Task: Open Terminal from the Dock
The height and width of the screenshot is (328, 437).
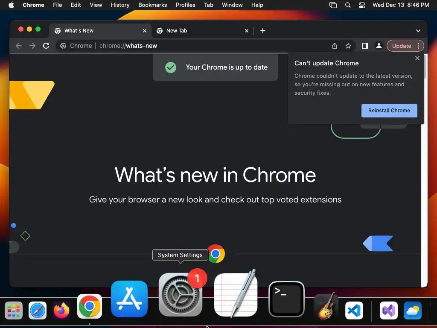Action: 286,299
